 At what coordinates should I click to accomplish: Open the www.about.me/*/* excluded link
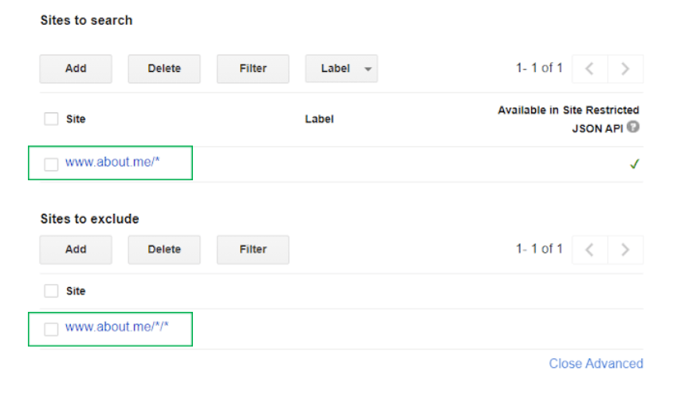(x=116, y=327)
